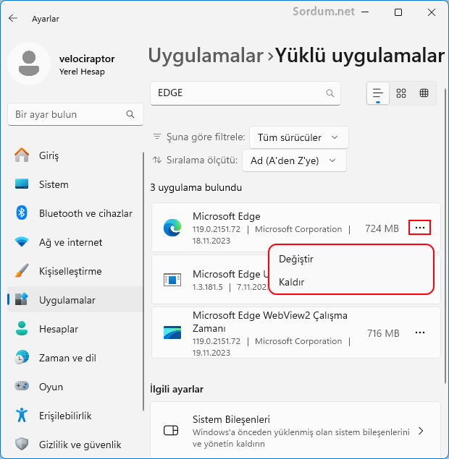Open more options for Microsoft Edge
Image resolution: width=449 pixels, height=459 pixels.
coord(420,228)
